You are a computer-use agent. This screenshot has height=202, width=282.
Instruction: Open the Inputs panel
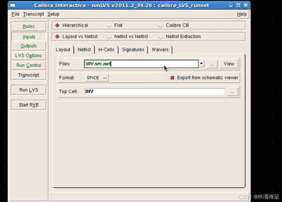click(x=29, y=37)
